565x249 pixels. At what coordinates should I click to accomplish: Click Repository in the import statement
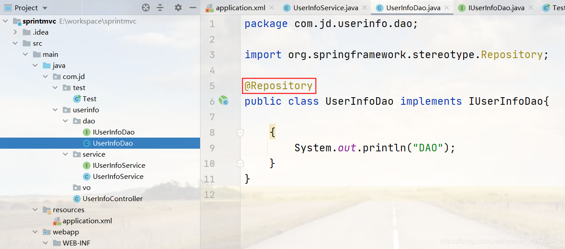[x=512, y=55]
